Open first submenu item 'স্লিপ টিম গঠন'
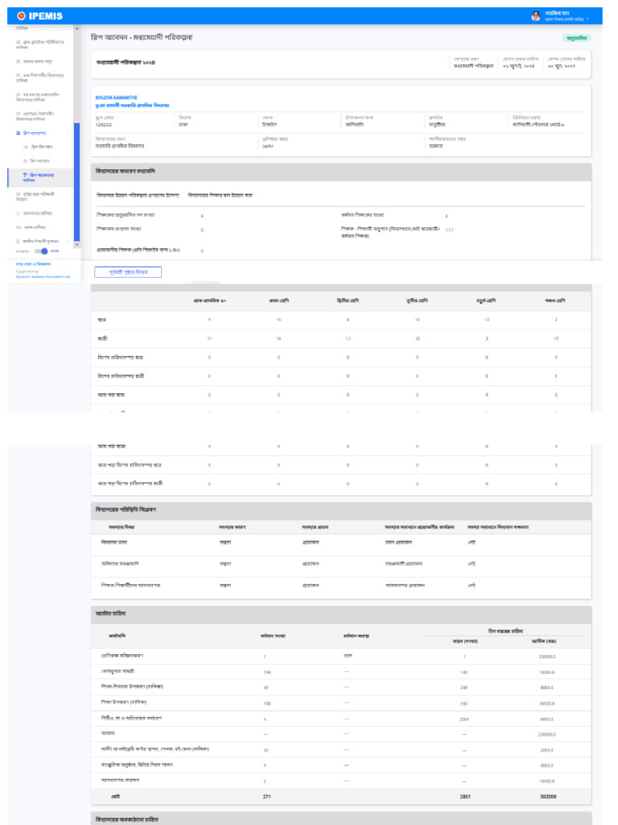Image resolution: width=618 pixels, height=825 pixels. click(x=42, y=147)
